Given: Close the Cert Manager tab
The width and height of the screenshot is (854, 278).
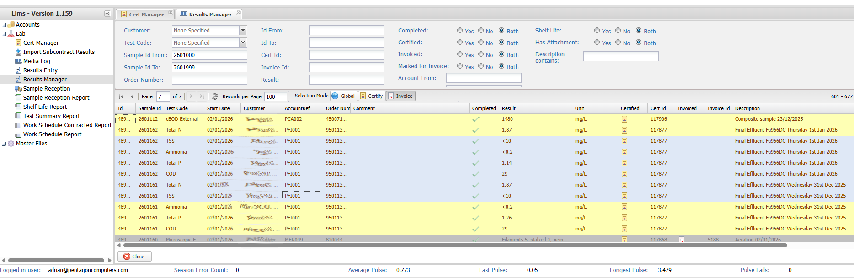Looking at the screenshot, I should (171, 13).
